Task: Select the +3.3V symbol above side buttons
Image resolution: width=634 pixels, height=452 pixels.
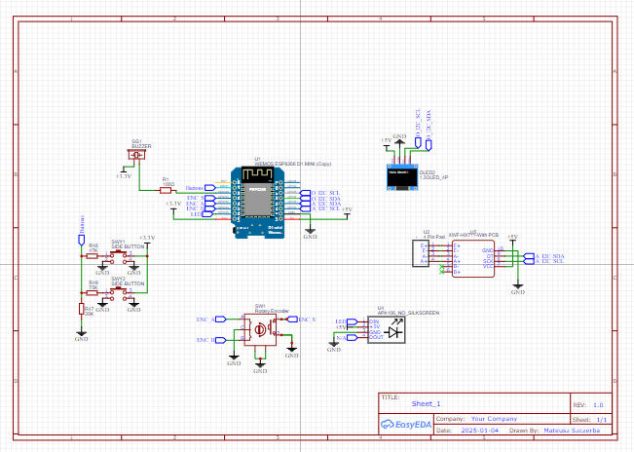Action: 147,241
